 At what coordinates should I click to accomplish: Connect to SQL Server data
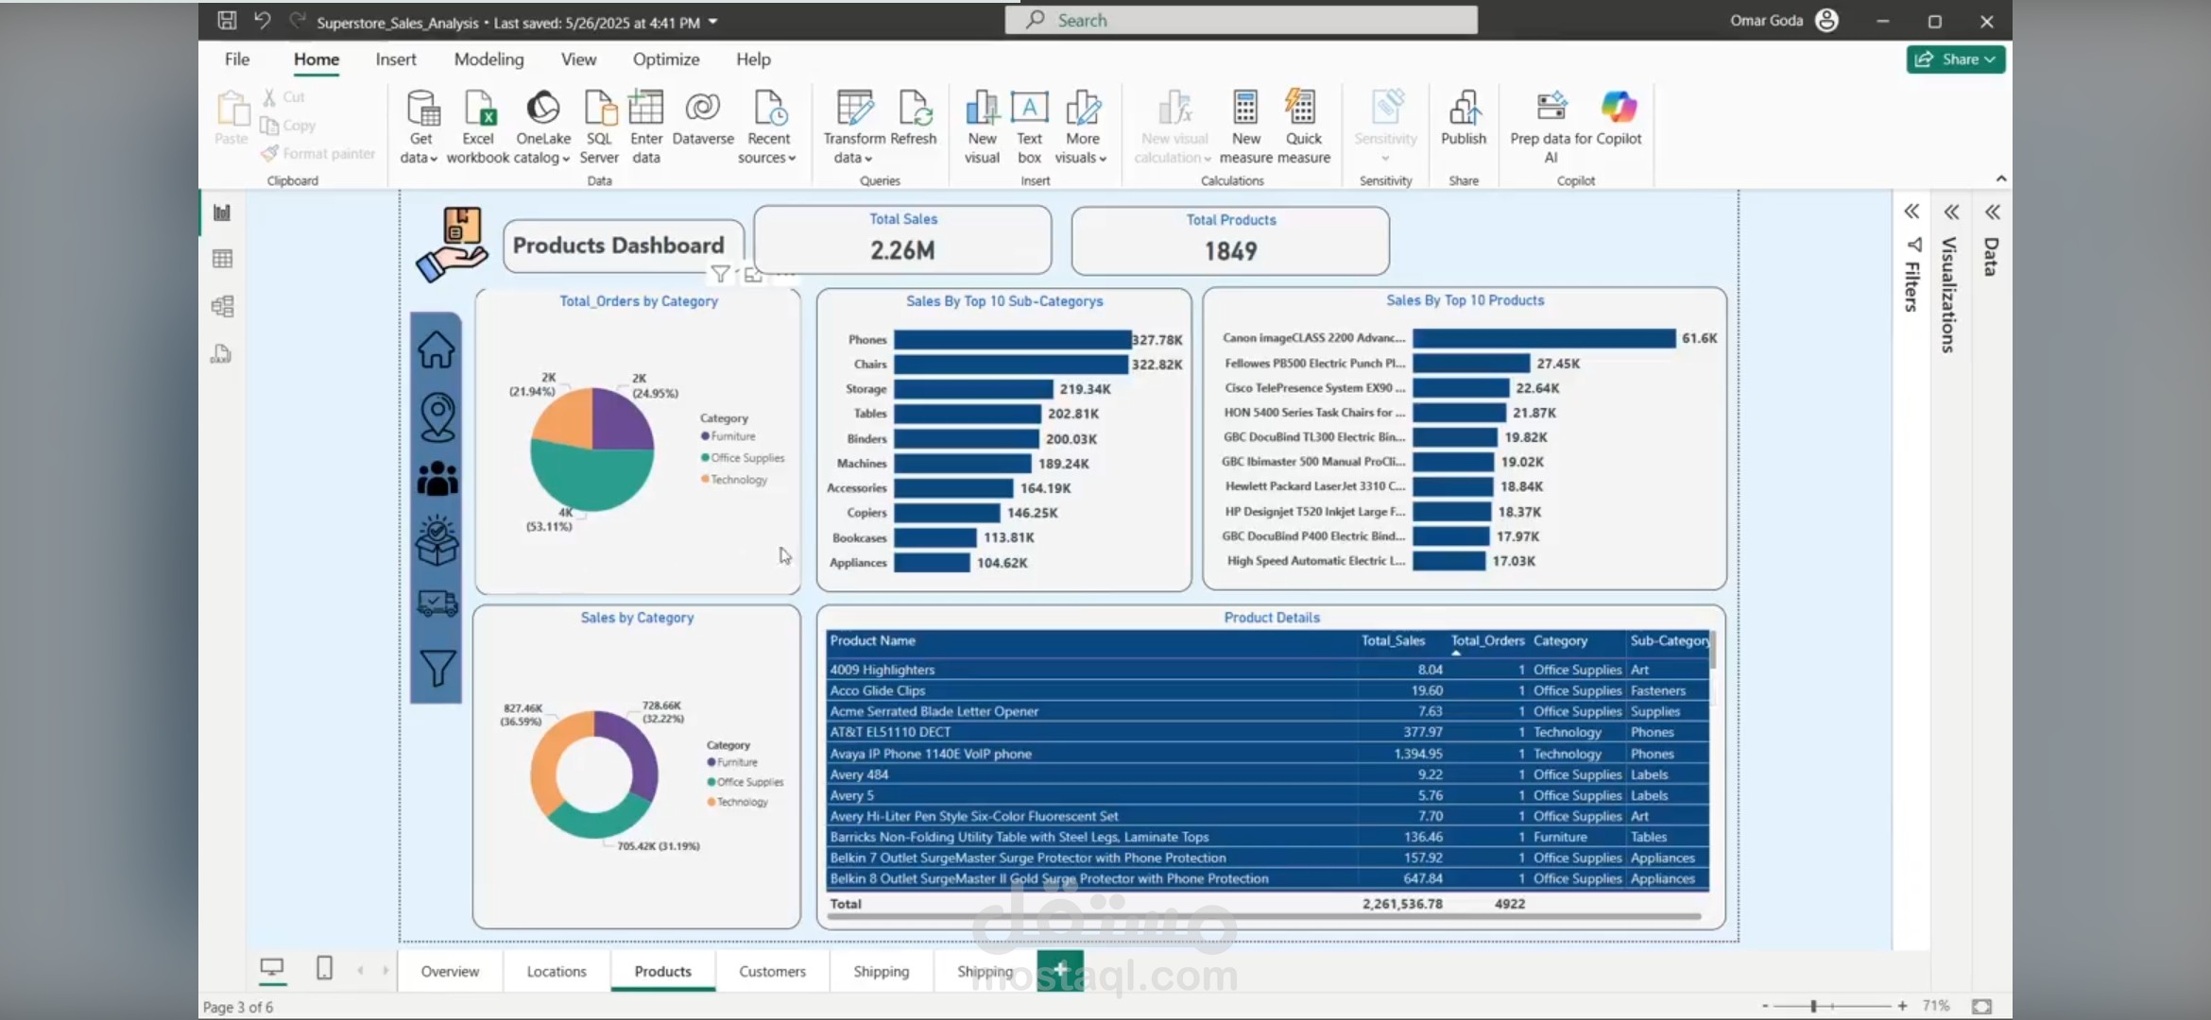[x=599, y=127]
